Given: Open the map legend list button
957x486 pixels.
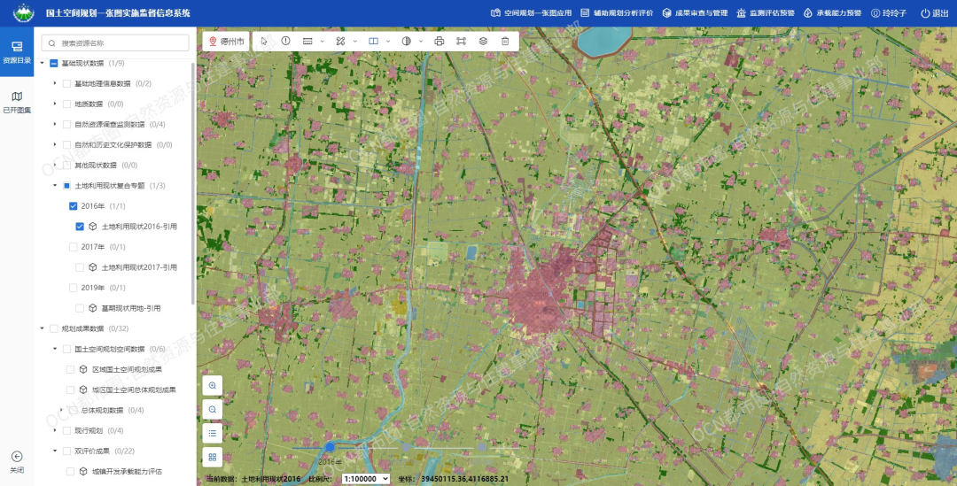Looking at the screenshot, I should coord(213,433).
